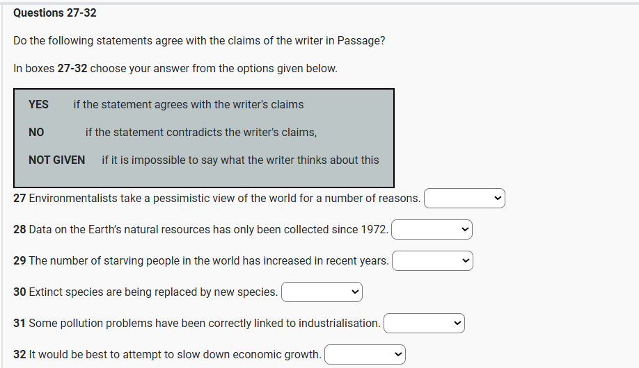Screen dimensions: 639x368
Task: Click the bold "NOT GIVEN" label
Action: pyautogui.click(x=57, y=160)
